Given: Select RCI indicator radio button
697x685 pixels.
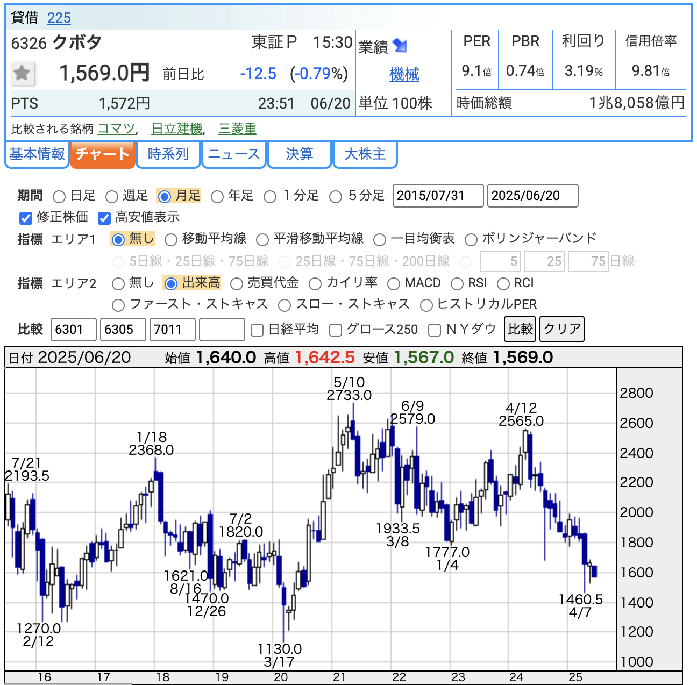Looking at the screenshot, I should (x=503, y=283).
